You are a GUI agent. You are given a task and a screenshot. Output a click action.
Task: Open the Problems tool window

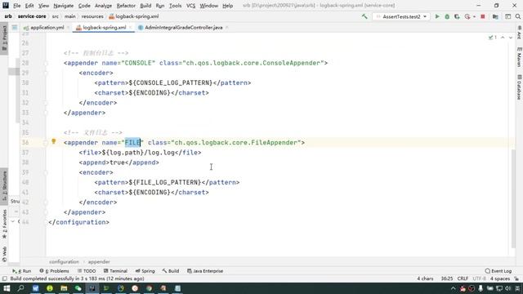(55, 271)
